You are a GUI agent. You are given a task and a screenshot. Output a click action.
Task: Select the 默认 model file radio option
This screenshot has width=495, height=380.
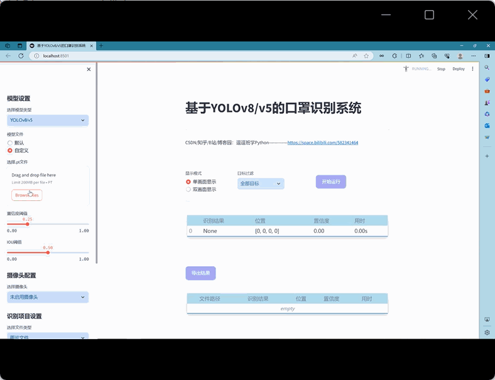pyautogui.click(x=10, y=143)
